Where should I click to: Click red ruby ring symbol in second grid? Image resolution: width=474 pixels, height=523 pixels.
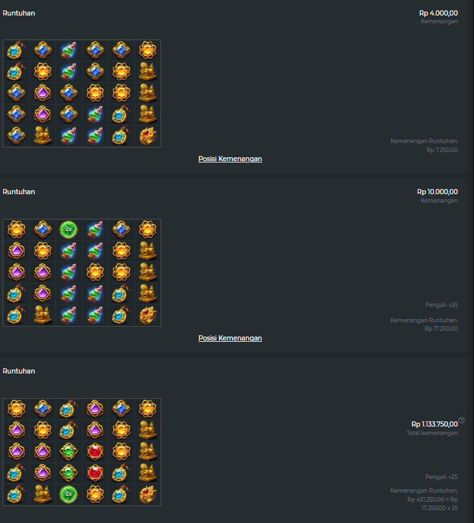coord(148,315)
